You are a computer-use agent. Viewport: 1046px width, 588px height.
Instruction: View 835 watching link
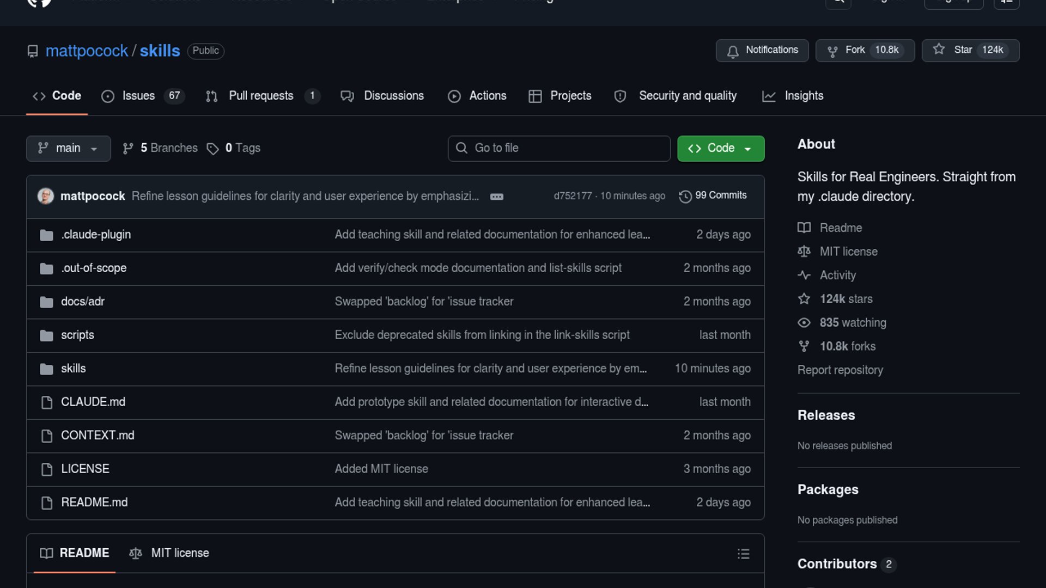click(842, 323)
